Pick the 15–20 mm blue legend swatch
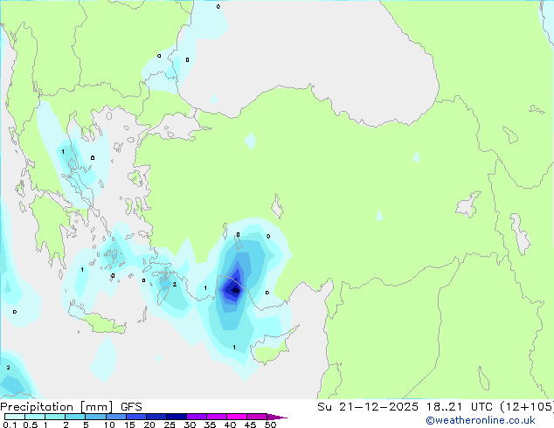This screenshot has width=554, height=428. [x=136, y=417]
